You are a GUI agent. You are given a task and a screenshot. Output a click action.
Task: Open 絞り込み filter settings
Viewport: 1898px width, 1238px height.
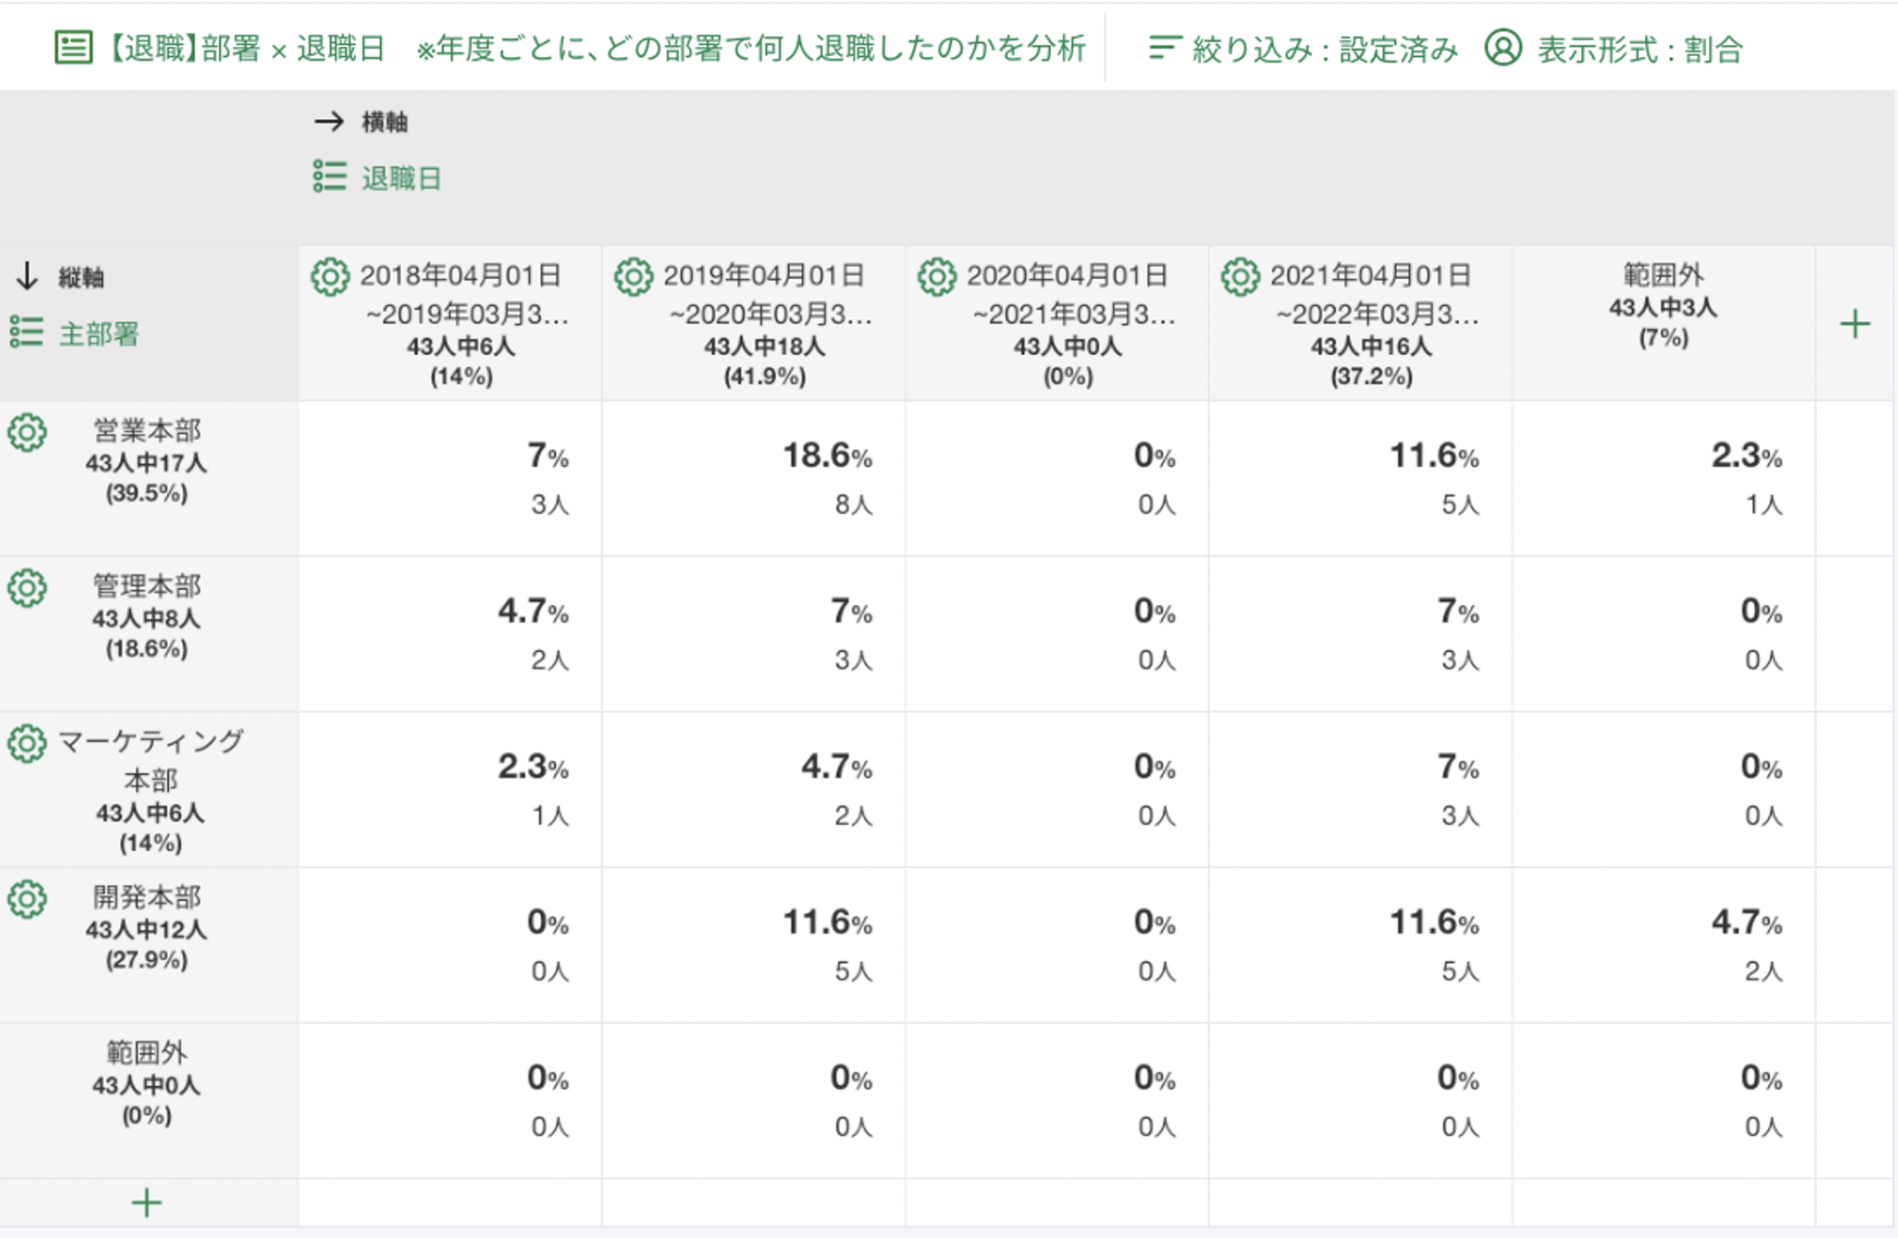point(1303,50)
